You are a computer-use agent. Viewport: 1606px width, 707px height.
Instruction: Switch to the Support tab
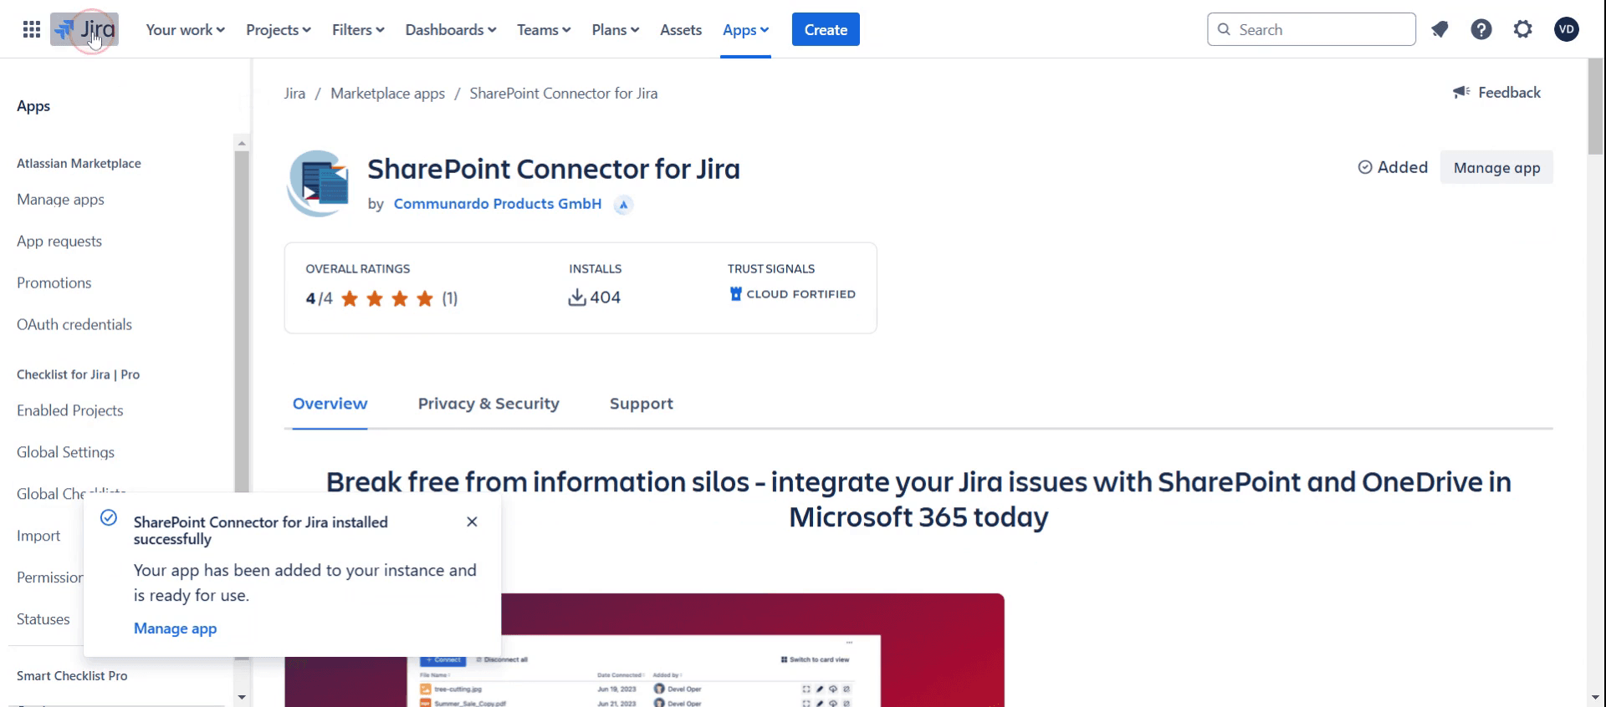pyautogui.click(x=642, y=404)
